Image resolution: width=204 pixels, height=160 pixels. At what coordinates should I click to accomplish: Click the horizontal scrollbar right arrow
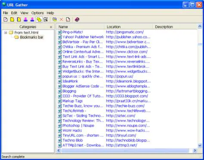coord(195,151)
